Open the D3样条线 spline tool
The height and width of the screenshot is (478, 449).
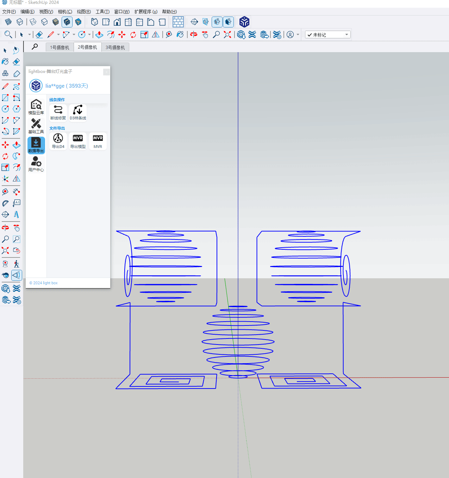click(x=78, y=112)
